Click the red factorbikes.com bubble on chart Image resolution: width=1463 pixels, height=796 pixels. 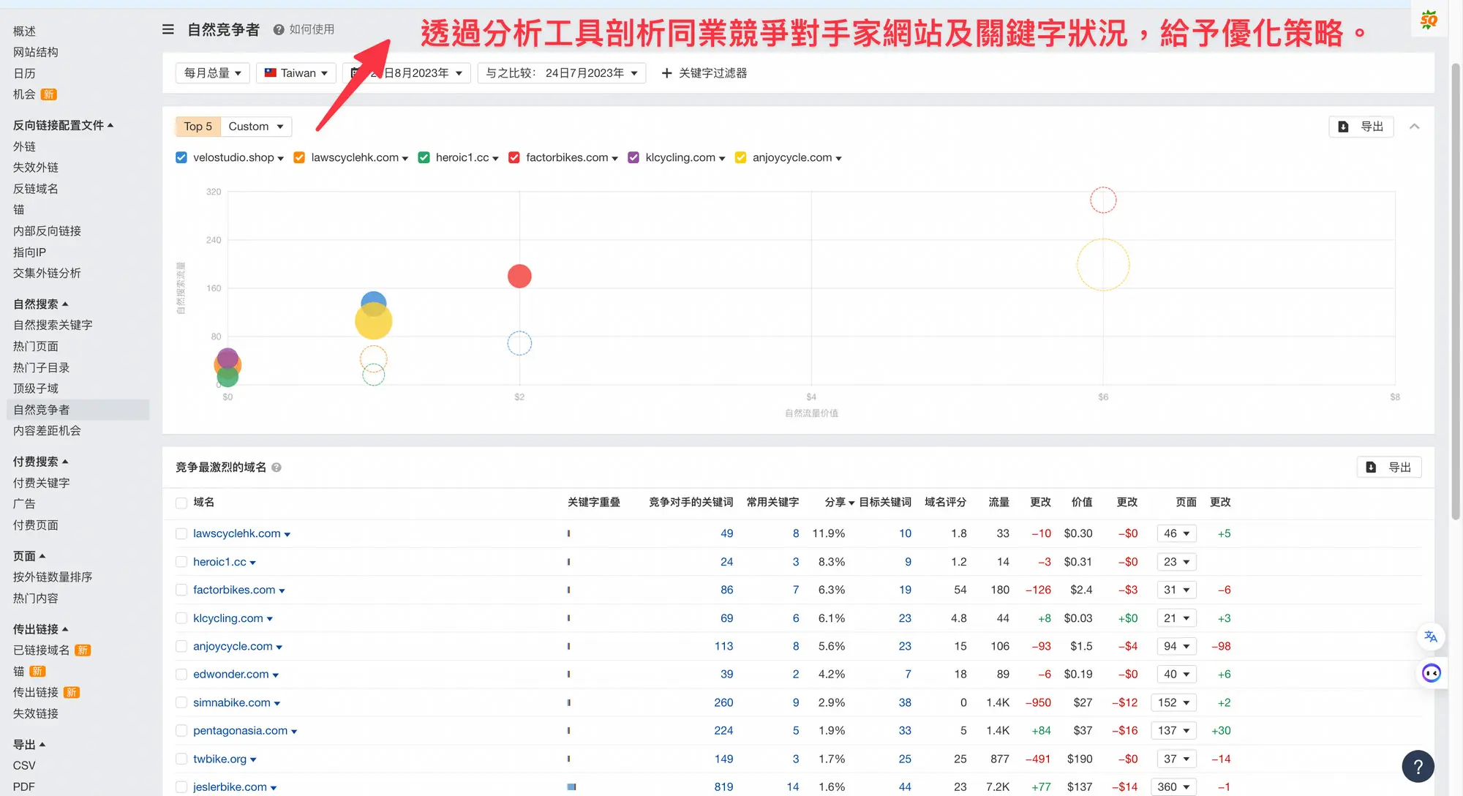tap(519, 276)
